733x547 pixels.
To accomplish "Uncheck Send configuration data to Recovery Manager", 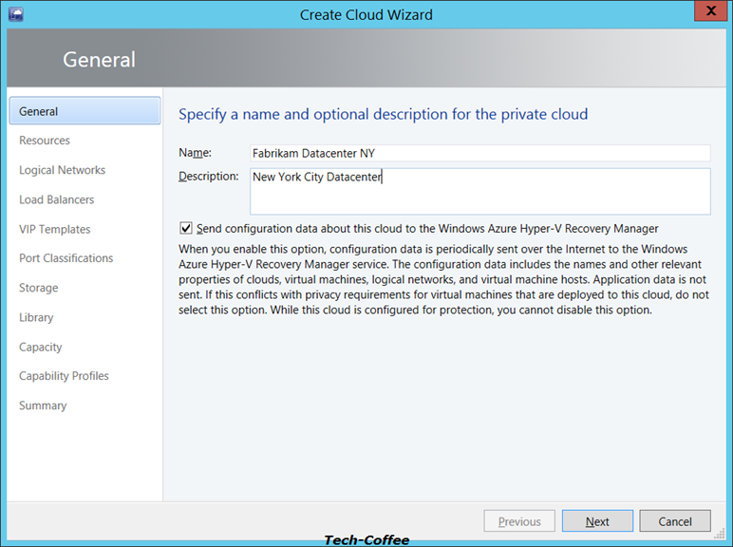I will tap(186, 228).
